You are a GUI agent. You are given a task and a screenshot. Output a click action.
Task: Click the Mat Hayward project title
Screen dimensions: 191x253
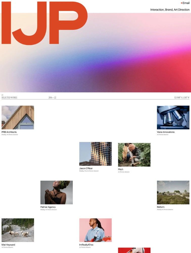[8, 245]
